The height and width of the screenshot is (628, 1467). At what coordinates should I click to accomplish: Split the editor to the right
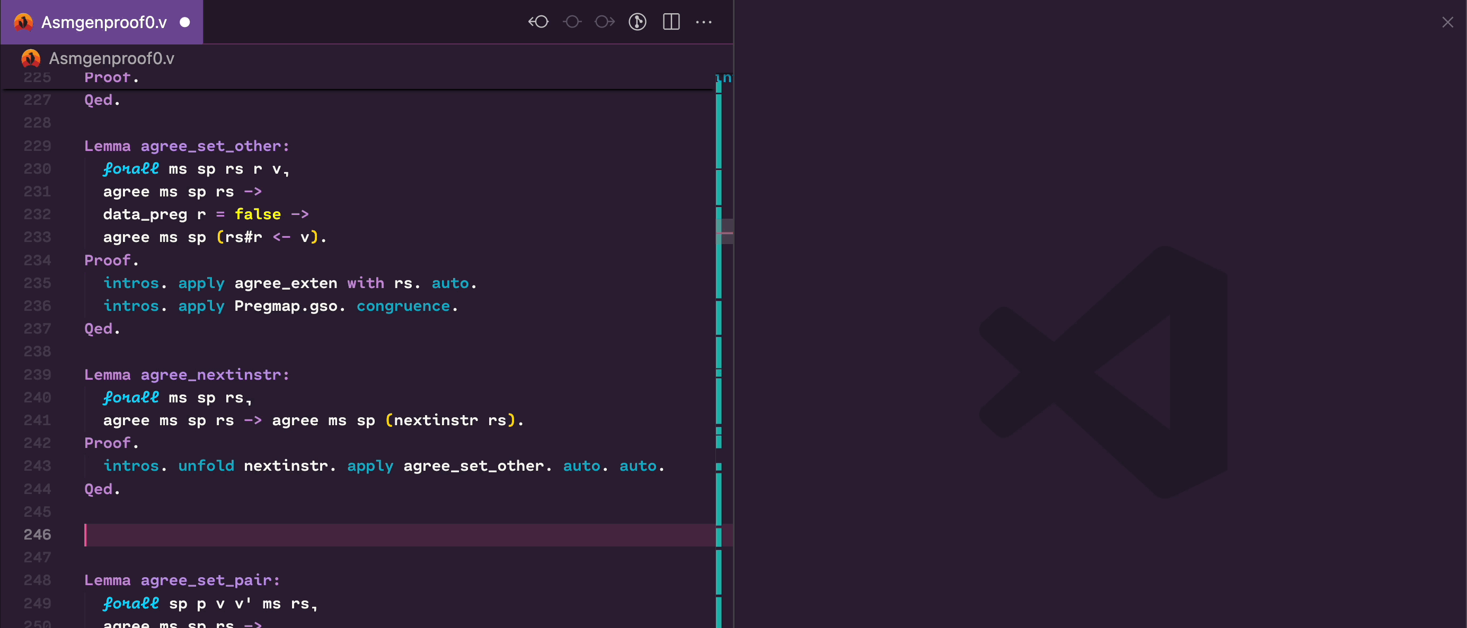(x=671, y=22)
